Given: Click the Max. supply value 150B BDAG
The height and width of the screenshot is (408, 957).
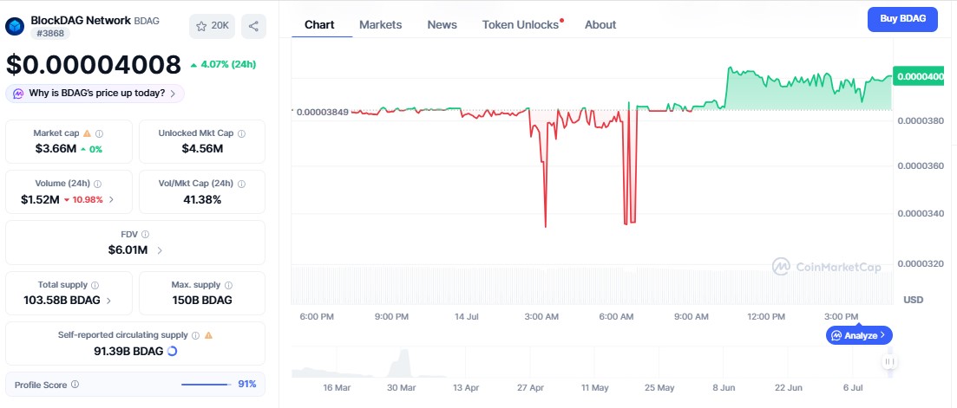Looking at the screenshot, I should [202, 301].
